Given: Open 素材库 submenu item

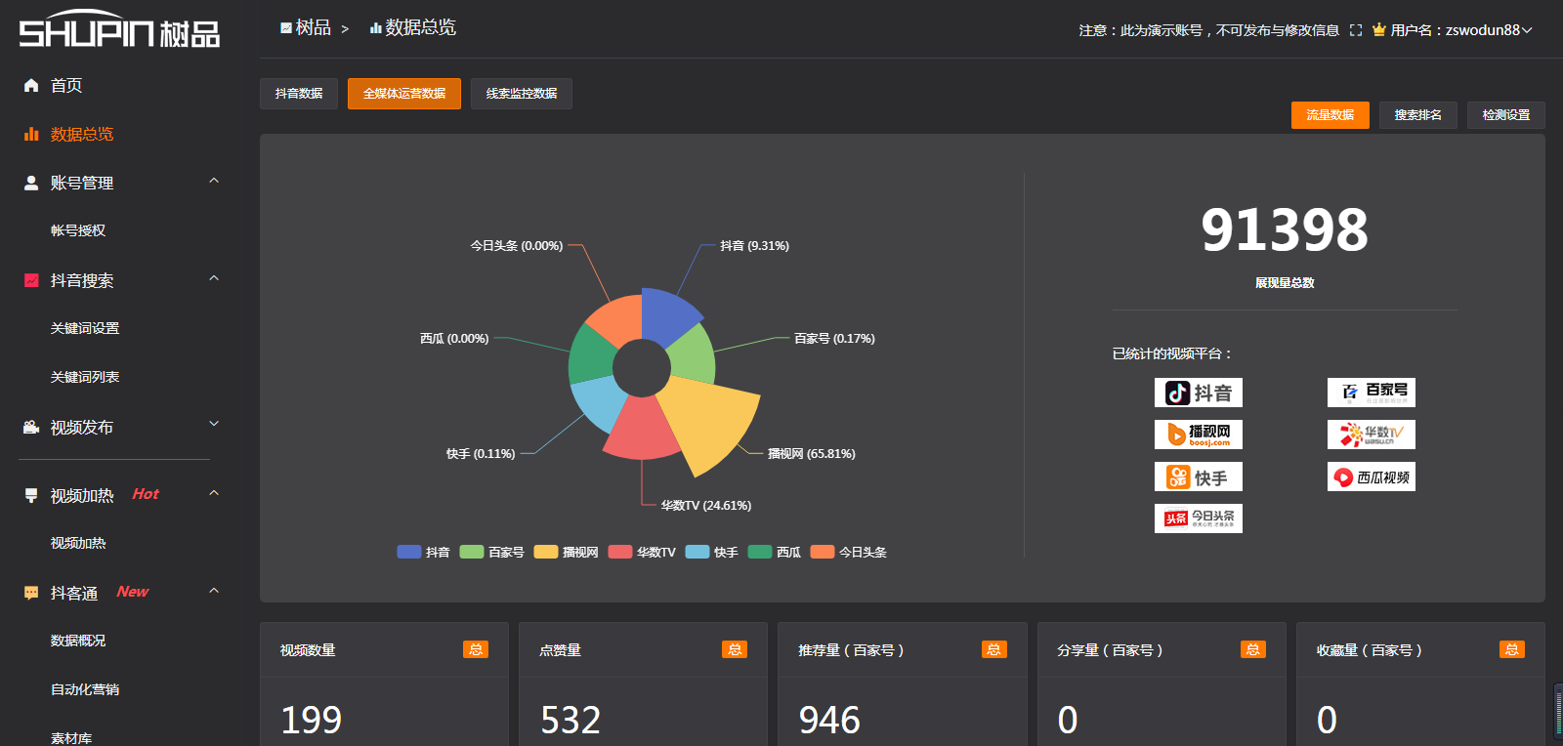Looking at the screenshot, I should [x=71, y=738].
